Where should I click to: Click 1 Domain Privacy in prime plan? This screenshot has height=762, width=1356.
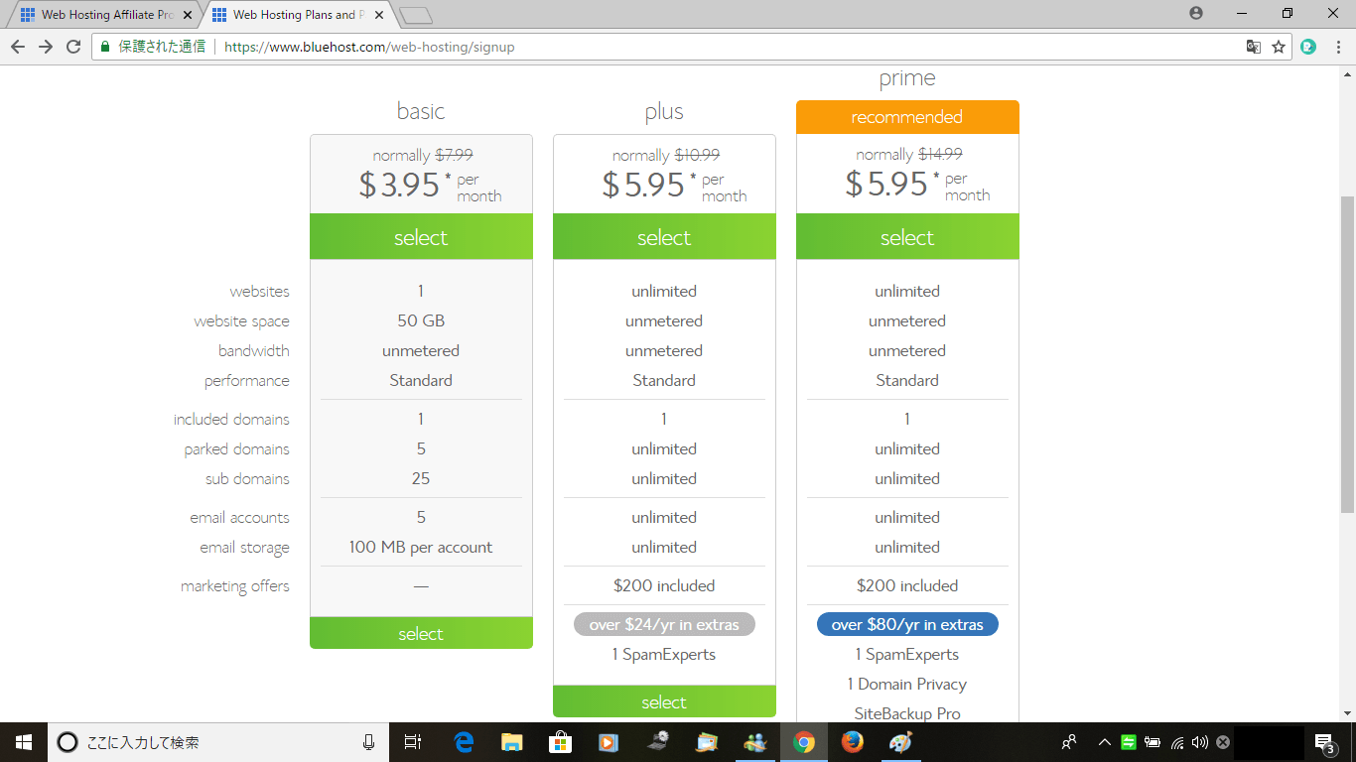pos(907,684)
